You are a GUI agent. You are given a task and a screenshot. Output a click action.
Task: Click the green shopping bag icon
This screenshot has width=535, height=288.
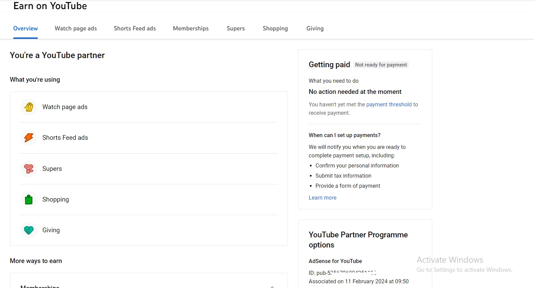[x=29, y=200]
